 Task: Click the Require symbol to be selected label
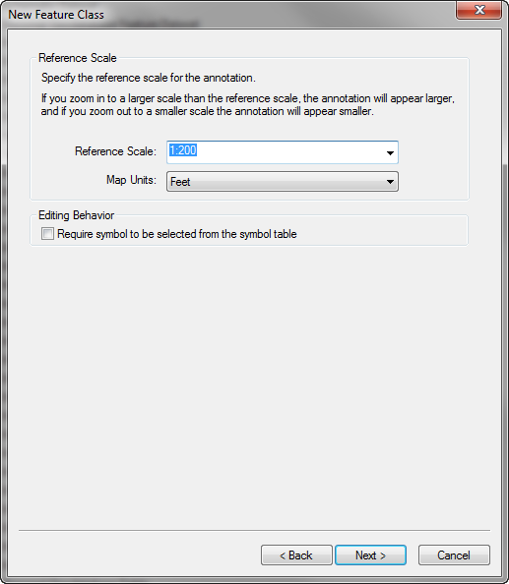177,234
